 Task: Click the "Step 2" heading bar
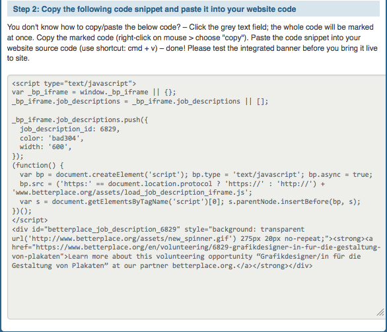tap(194, 9)
